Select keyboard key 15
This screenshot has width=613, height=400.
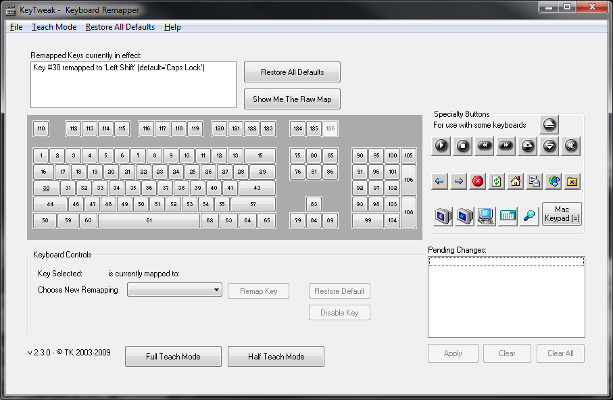[260, 155]
